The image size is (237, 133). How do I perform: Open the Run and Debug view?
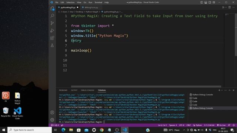coord(52,30)
